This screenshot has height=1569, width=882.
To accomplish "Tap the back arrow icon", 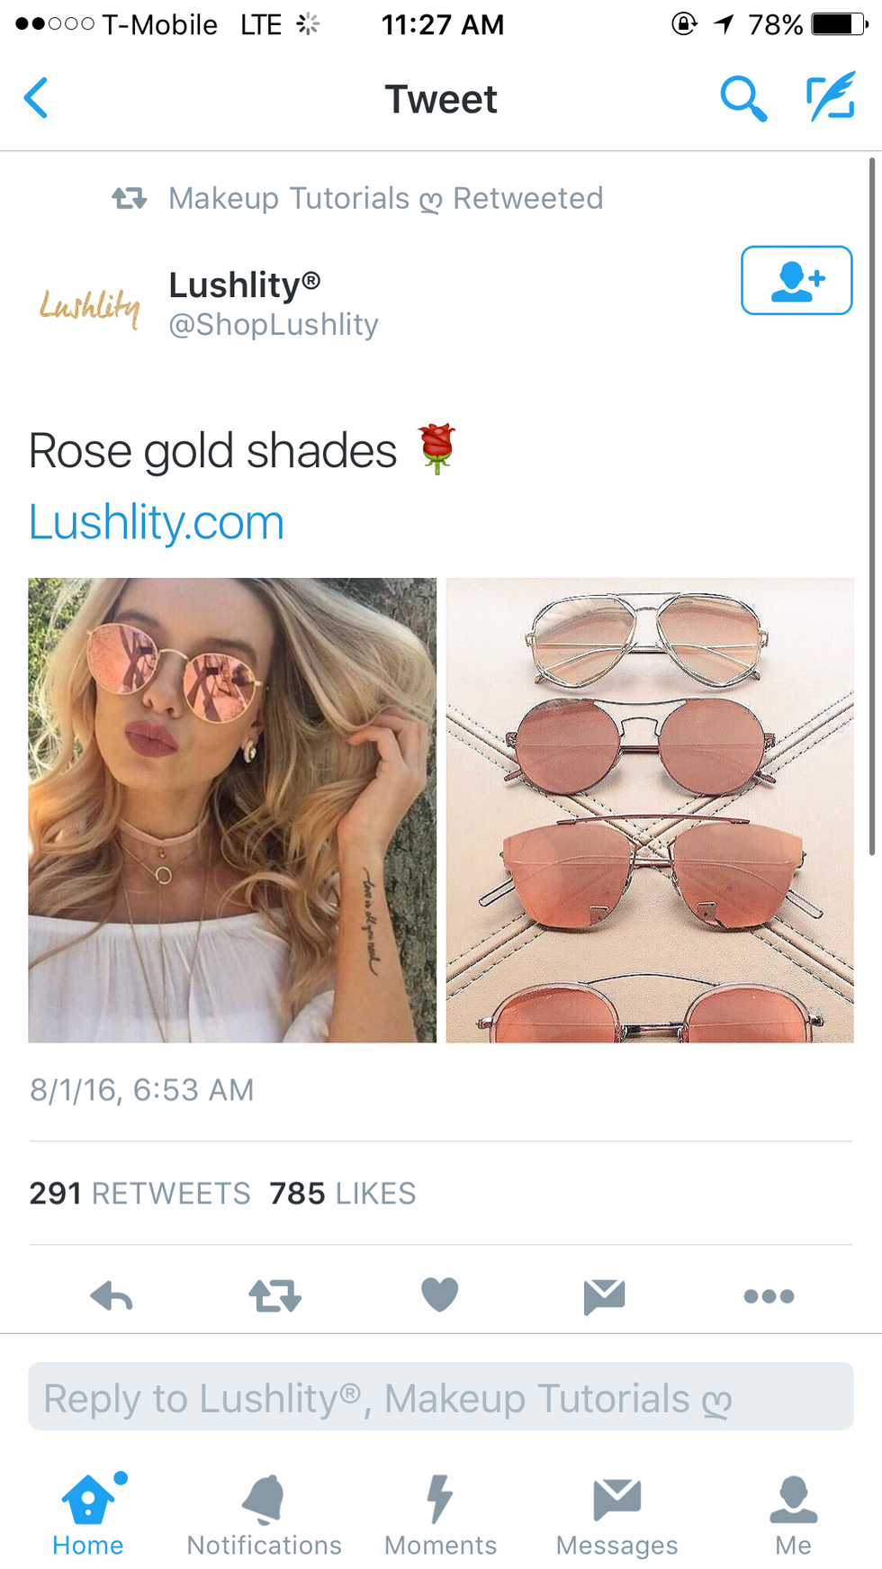I will pos(36,98).
